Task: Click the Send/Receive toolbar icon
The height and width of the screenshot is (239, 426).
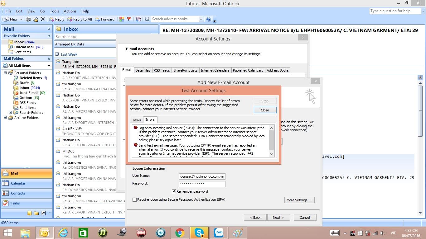Action: tap(138, 19)
